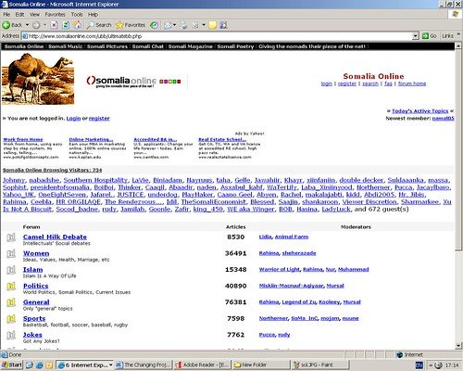Click the folder icon beside Islam forum
This screenshot has height=371, width=463.
[11, 270]
